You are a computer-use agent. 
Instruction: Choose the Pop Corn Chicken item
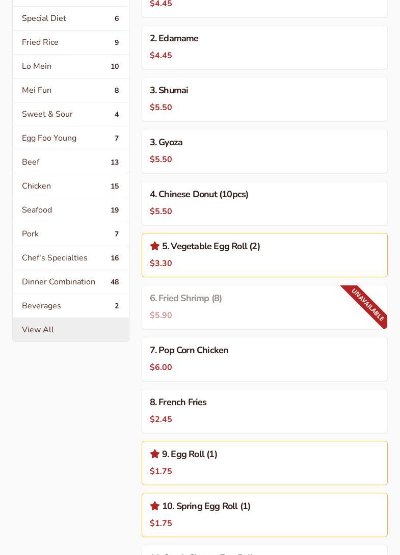pos(264,359)
